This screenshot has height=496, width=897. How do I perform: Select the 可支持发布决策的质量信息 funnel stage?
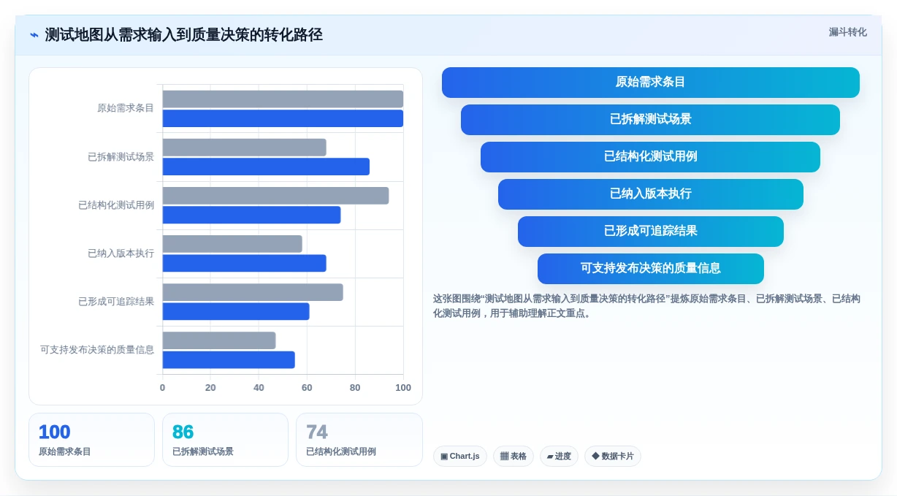(x=650, y=269)
